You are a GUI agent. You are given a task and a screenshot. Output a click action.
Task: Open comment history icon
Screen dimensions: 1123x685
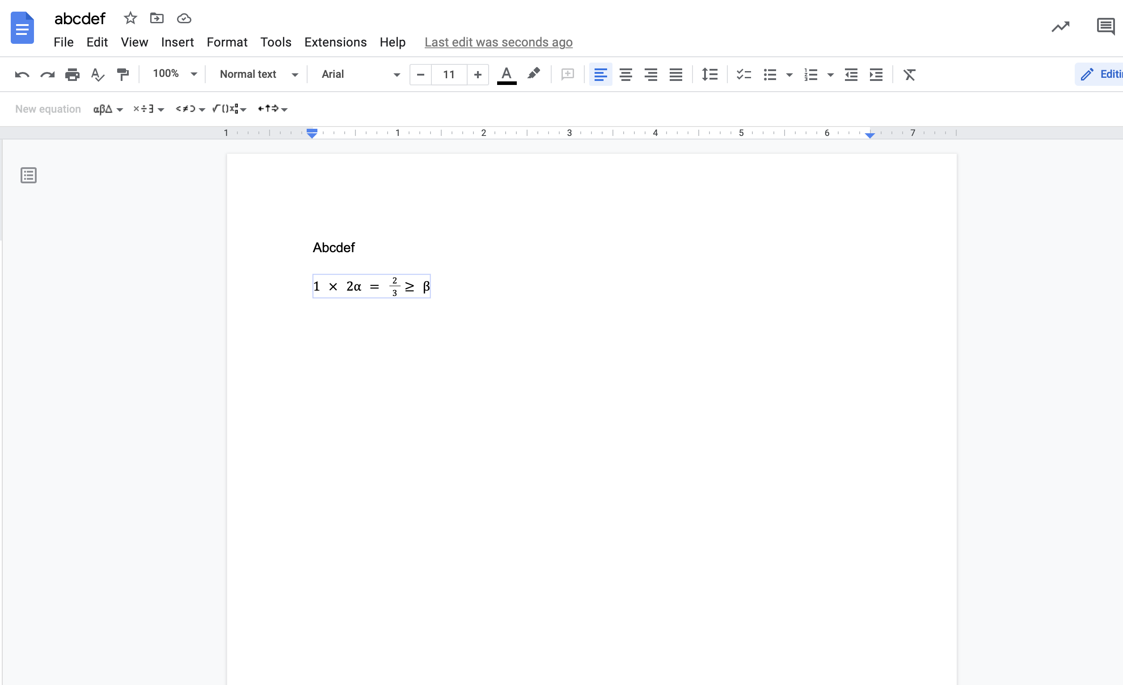pyautogui.click(x=1106, y=27)
